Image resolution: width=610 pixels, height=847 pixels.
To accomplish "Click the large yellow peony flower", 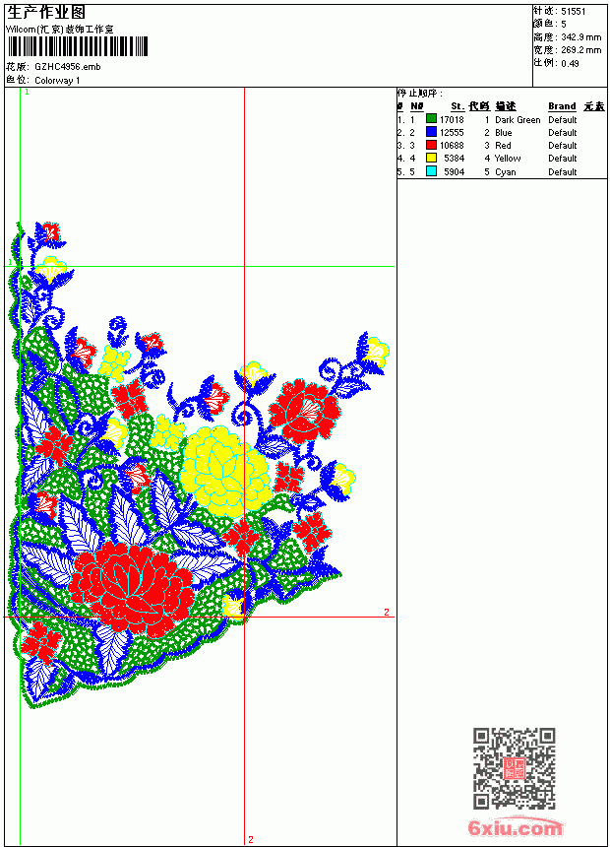I will [225, 472].
